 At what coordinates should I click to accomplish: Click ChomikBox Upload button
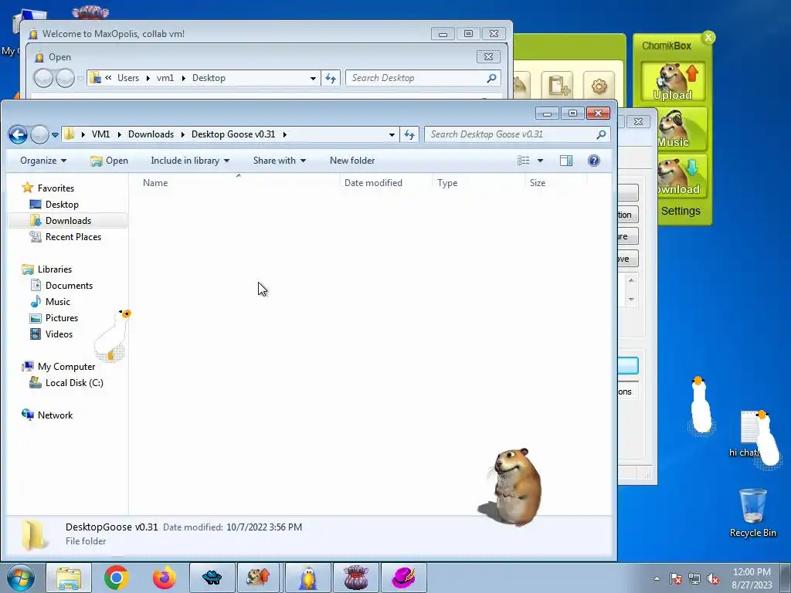tap(673, 82)
